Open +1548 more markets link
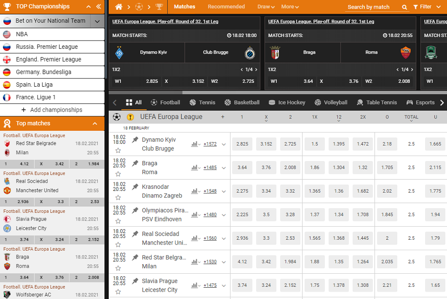This screenshot has width=447, height=299. tap(210, 191)
